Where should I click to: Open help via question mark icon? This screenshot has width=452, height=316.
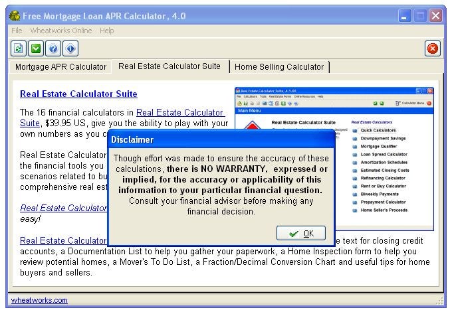tap(53, 48)
